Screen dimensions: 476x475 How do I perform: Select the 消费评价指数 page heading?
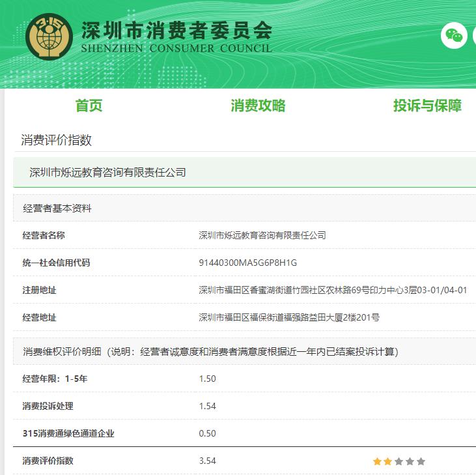coord(56,139)
